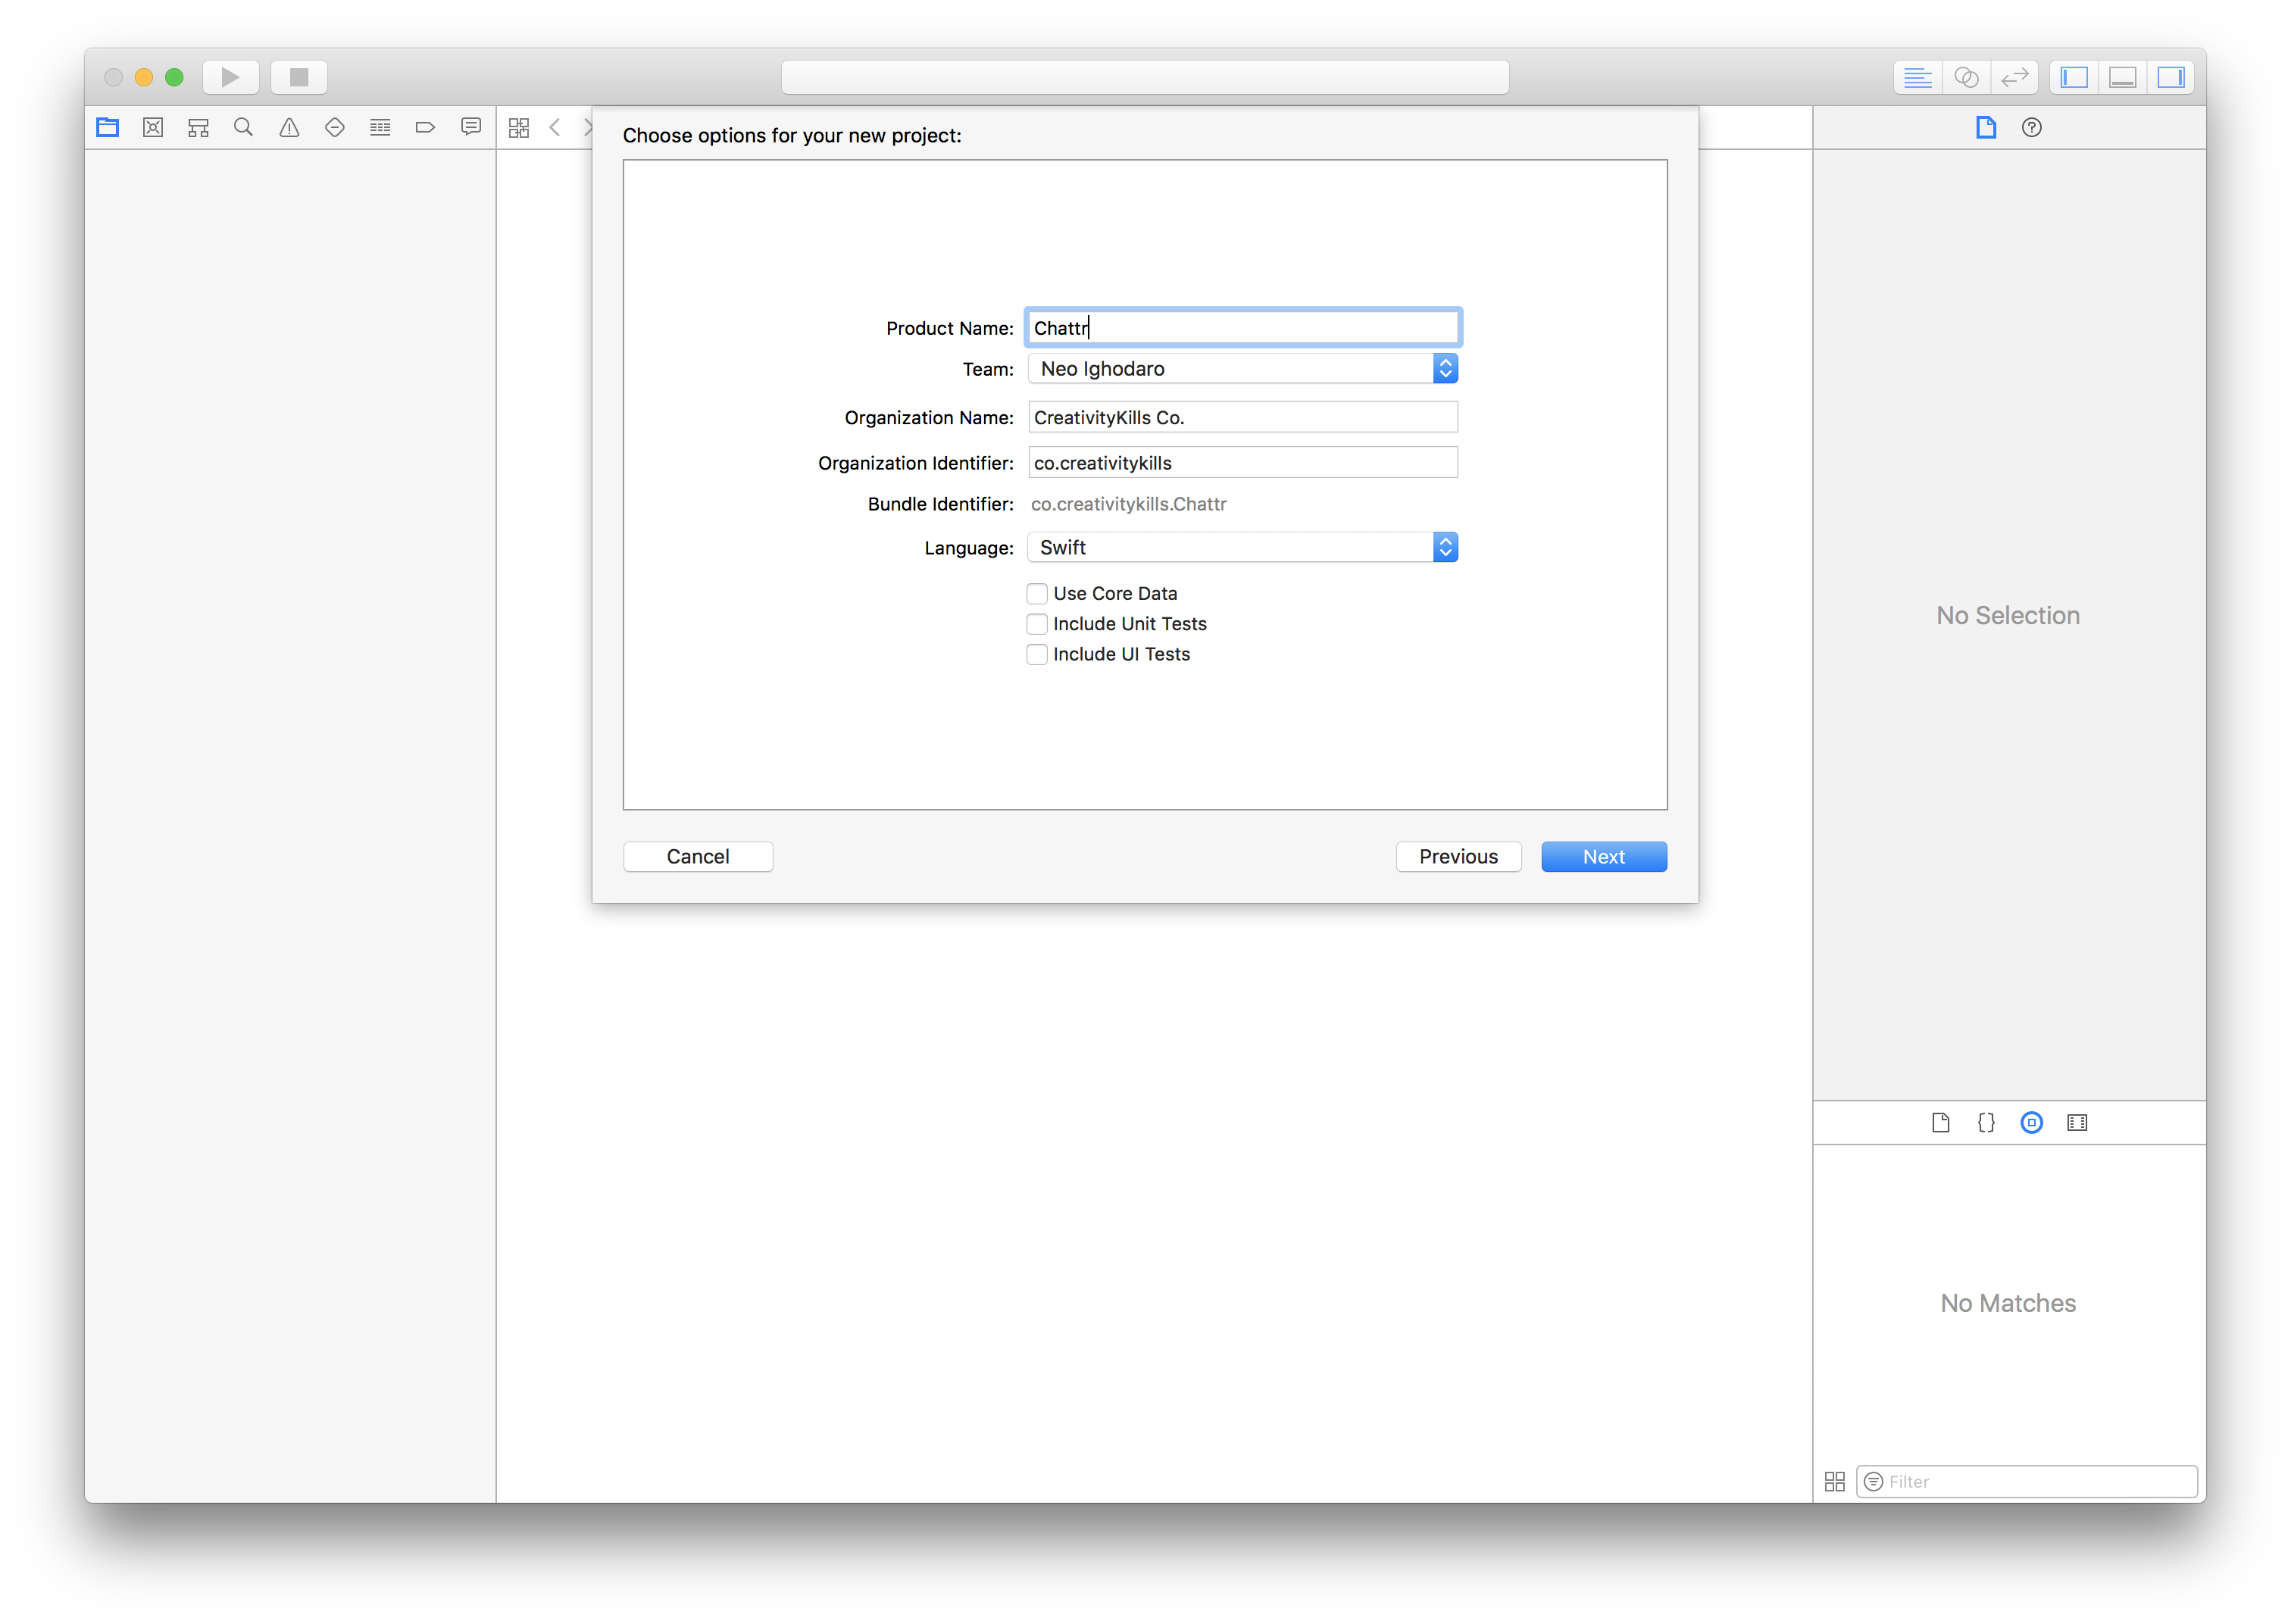Open the Report navigator speech bubble icon
Image resolution: width=2291 pixels, height=1624 pixels.
tap(470, 127)
